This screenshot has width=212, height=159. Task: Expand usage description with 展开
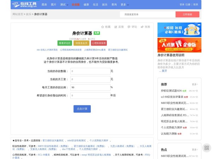pyautogui.click(x=164, y=71)
